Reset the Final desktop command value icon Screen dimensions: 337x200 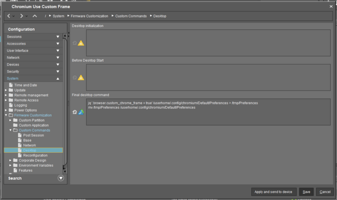[75, 112]
